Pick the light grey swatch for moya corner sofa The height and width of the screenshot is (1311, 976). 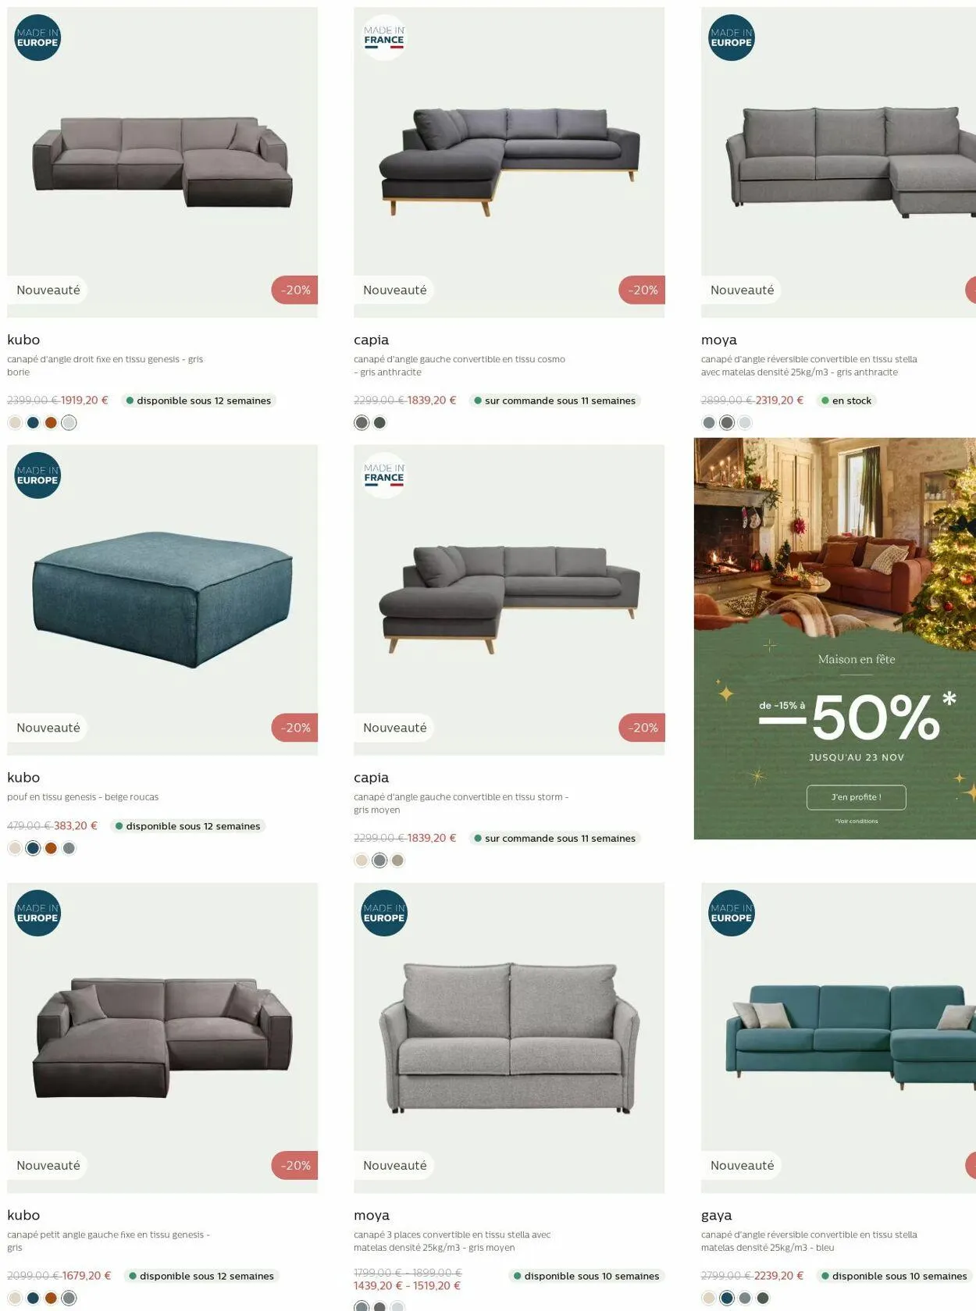tap(745, 422)
